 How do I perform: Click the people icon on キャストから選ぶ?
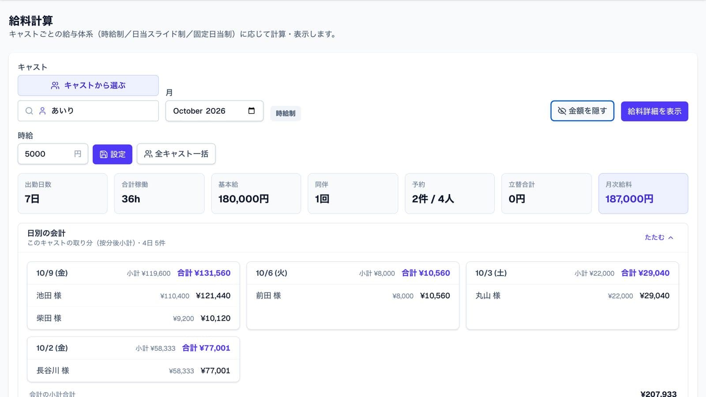(55, 86)
